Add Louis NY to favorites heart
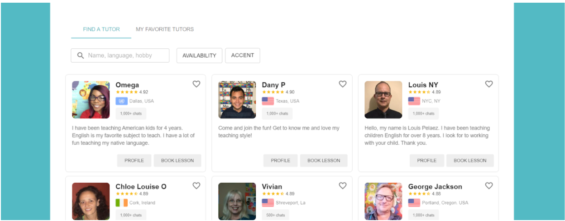The image size is (565, 221). coord(489,84)
